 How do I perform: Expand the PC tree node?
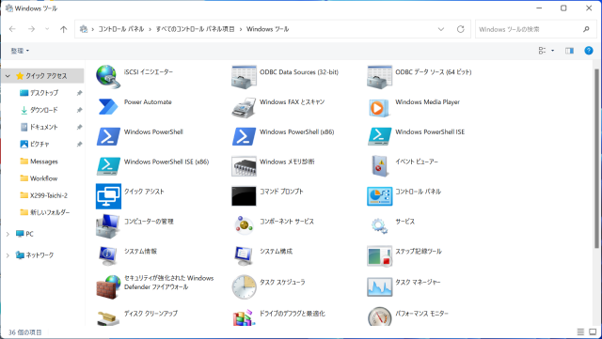tap(8, 234)
